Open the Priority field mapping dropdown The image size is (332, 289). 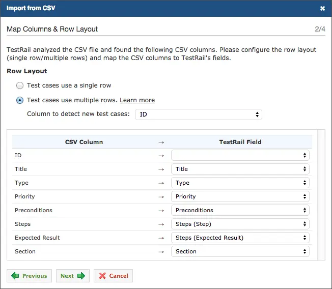[x=240, y=196]
